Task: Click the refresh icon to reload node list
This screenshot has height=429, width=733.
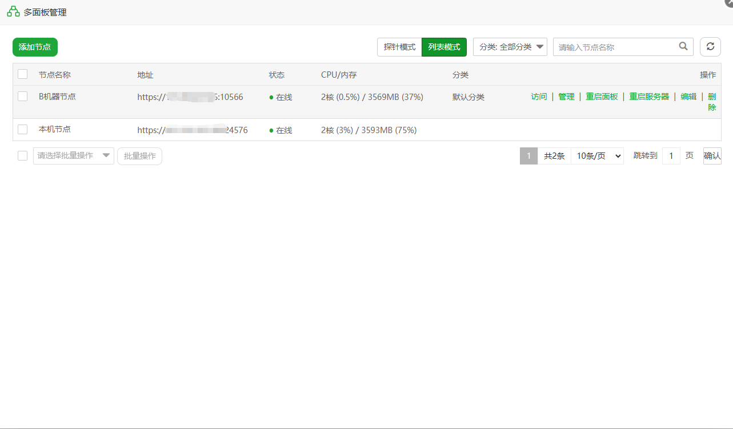Action: tap(710, 46)
